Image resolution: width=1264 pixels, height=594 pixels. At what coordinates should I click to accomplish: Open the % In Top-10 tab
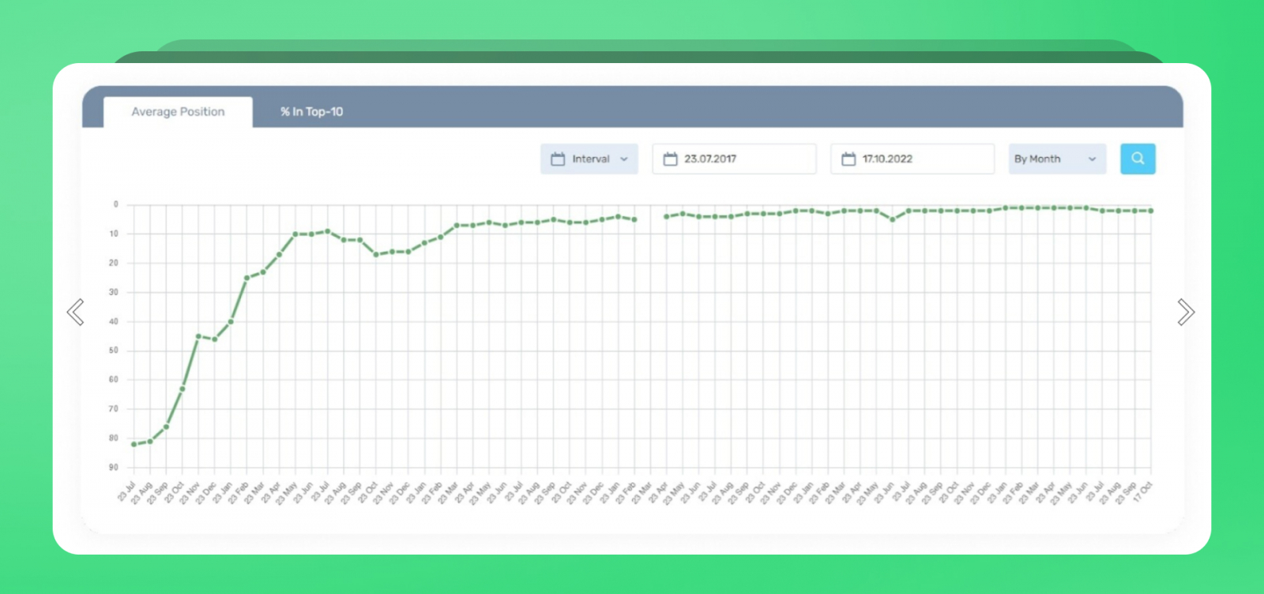coord(311,112)
